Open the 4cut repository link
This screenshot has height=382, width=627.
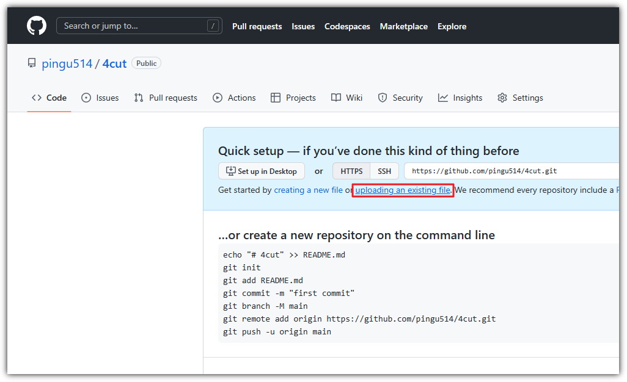pos(114,63)
